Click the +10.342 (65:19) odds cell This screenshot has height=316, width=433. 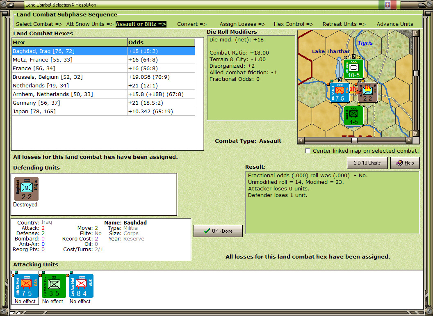[x=161, y=111]
